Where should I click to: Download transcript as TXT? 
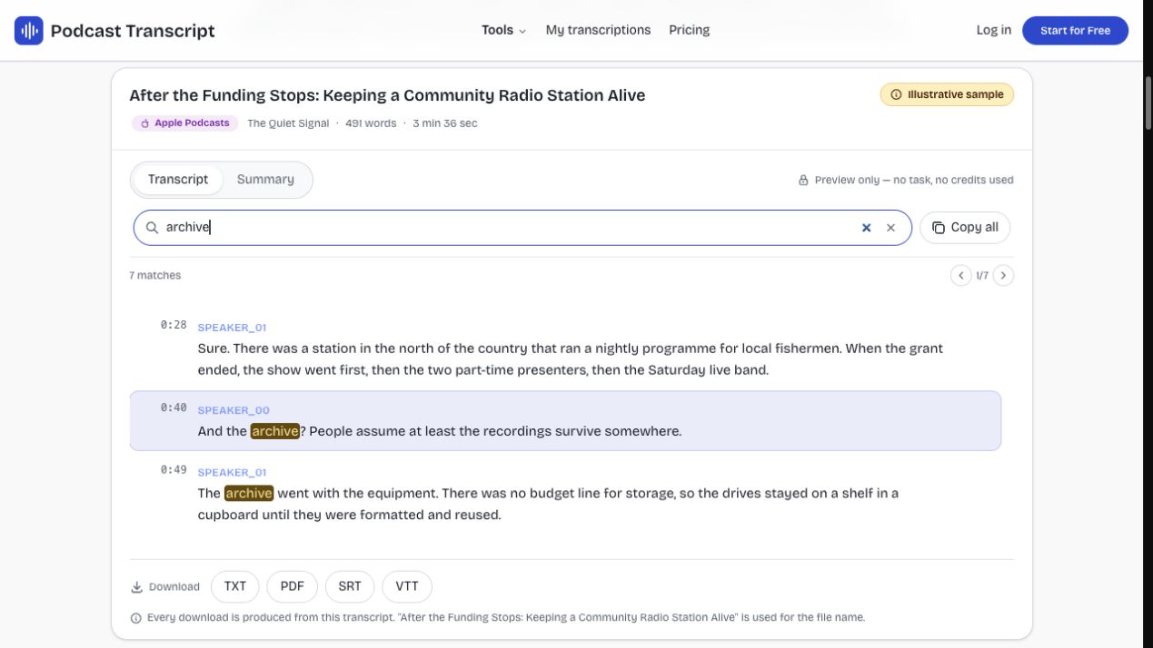(x=235, y=586)
